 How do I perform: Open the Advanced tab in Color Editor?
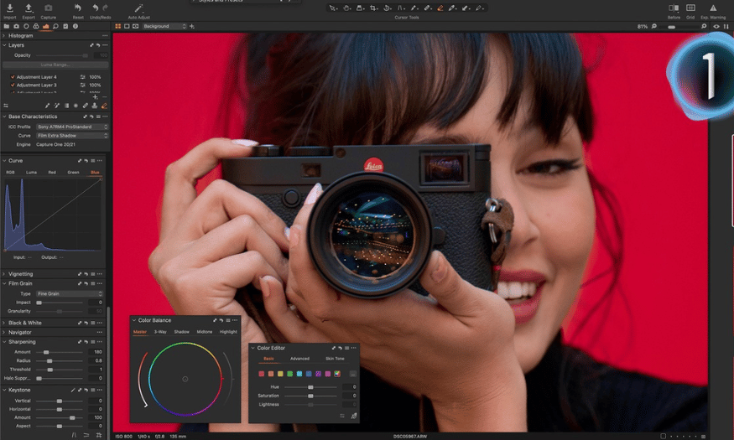(299, 359)
